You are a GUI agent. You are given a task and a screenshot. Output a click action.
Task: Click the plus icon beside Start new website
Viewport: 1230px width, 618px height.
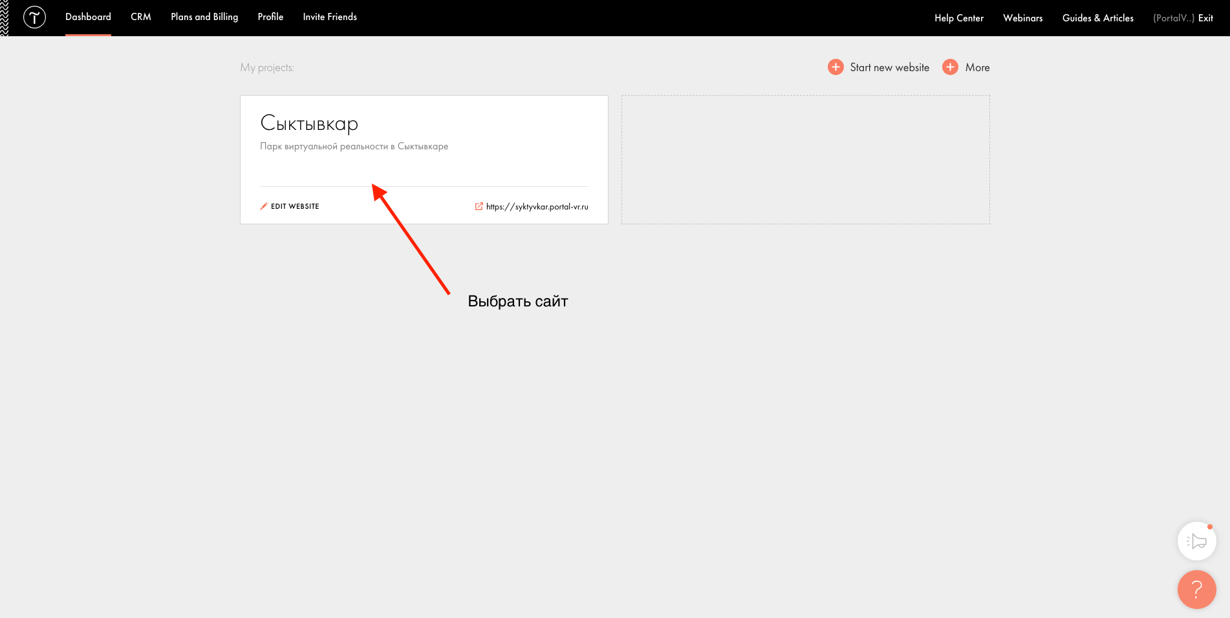click(x=836, y=67)
